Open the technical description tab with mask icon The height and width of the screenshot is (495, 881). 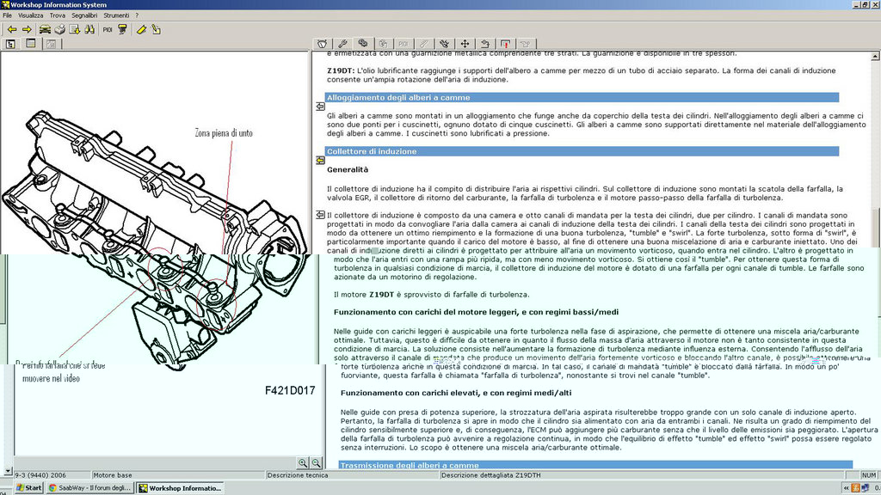click(322, 44)
